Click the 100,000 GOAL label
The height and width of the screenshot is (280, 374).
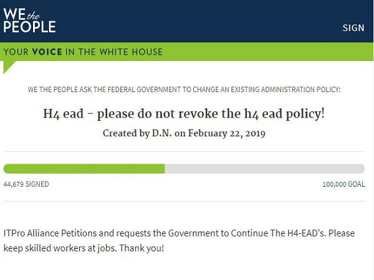coord(343,184)
